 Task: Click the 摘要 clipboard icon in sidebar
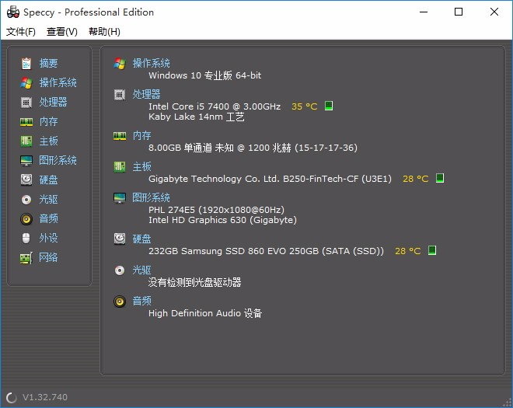click(x=26, y=63)
